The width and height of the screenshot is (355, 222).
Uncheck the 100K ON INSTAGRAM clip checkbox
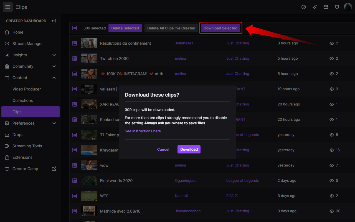pyautogui.click(x=75, y=74)
